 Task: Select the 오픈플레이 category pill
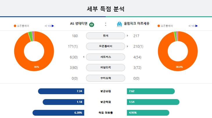click(x=105, y=46)
